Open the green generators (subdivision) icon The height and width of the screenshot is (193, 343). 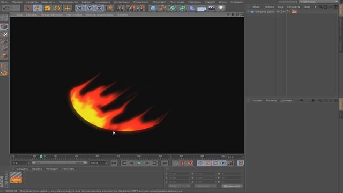coord(173,9)
